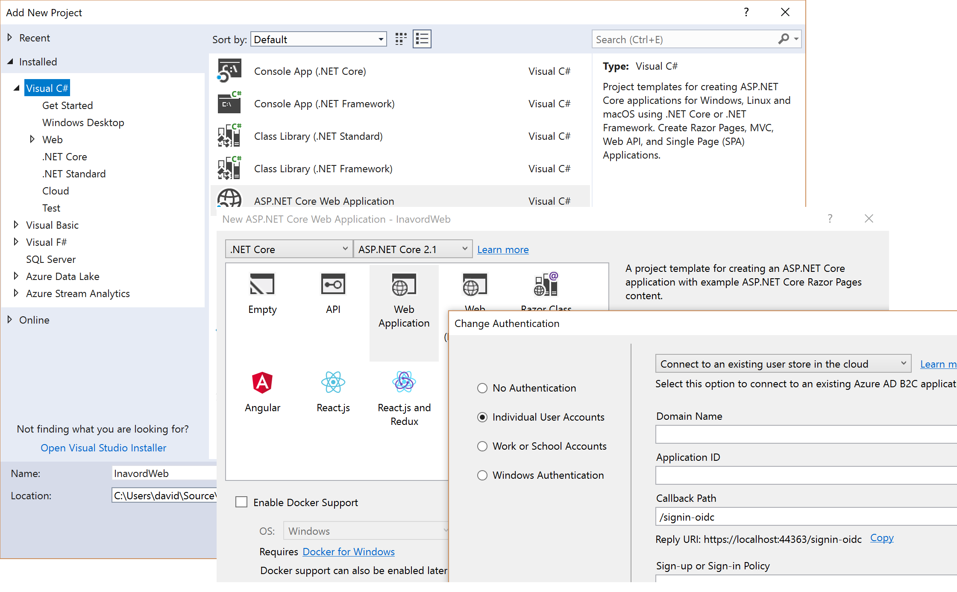Choose the React.js and Redux template icon
Image resolution: width=957 pixels, height=592 pixels.
(404, 382)
